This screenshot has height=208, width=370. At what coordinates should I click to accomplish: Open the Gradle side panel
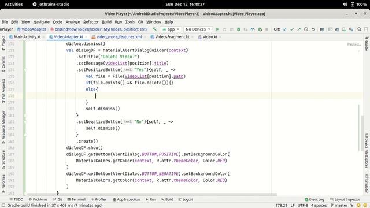[367, 43]
